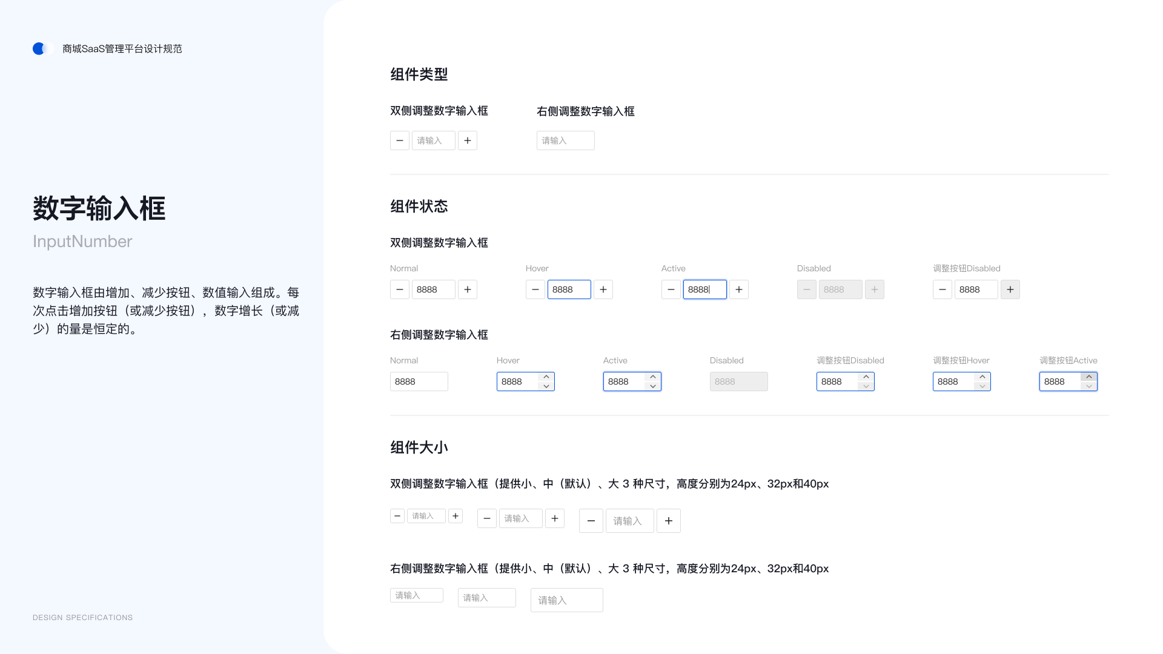This screenshot has height=654, width=1163.
Task: Click the minus button of the small-size double-sided input
Action: tap(397, 515)
